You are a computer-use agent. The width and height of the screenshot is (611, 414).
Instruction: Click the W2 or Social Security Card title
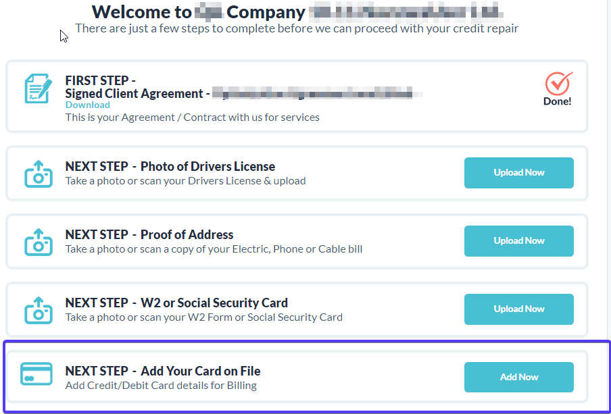[x=176, y=303]
